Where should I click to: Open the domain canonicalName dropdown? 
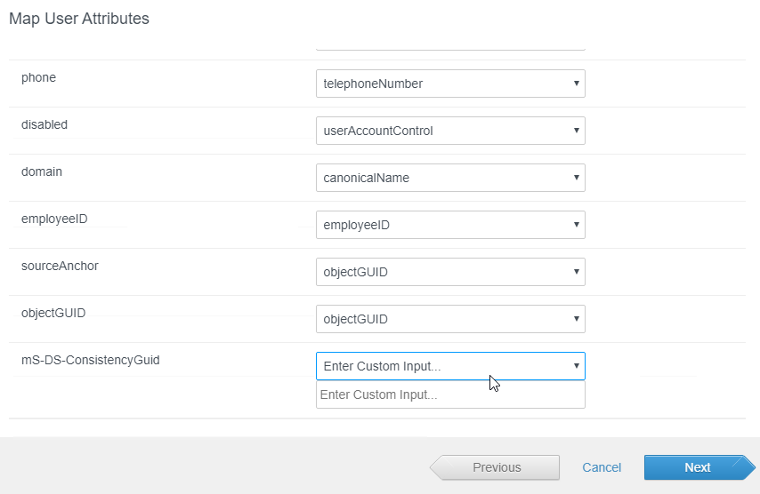pyautogui.click(x=450, y=178)
